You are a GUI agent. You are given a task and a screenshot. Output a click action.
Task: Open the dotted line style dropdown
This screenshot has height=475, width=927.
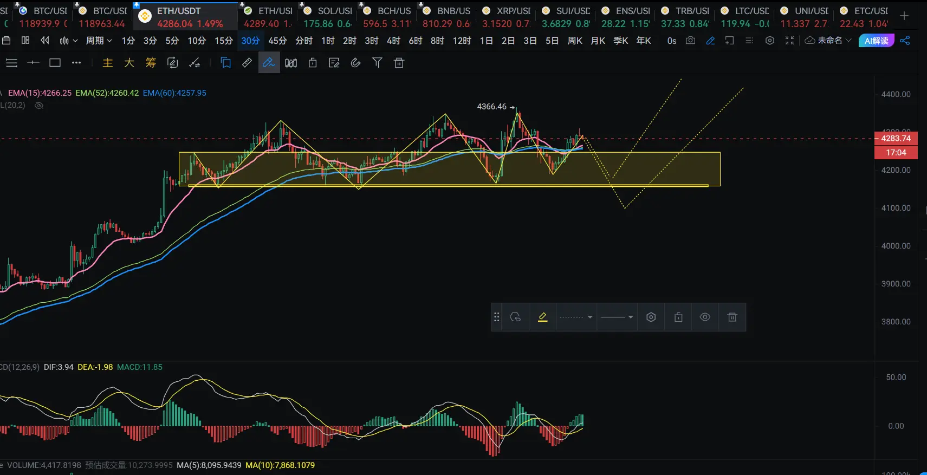[x=576, y=317]
